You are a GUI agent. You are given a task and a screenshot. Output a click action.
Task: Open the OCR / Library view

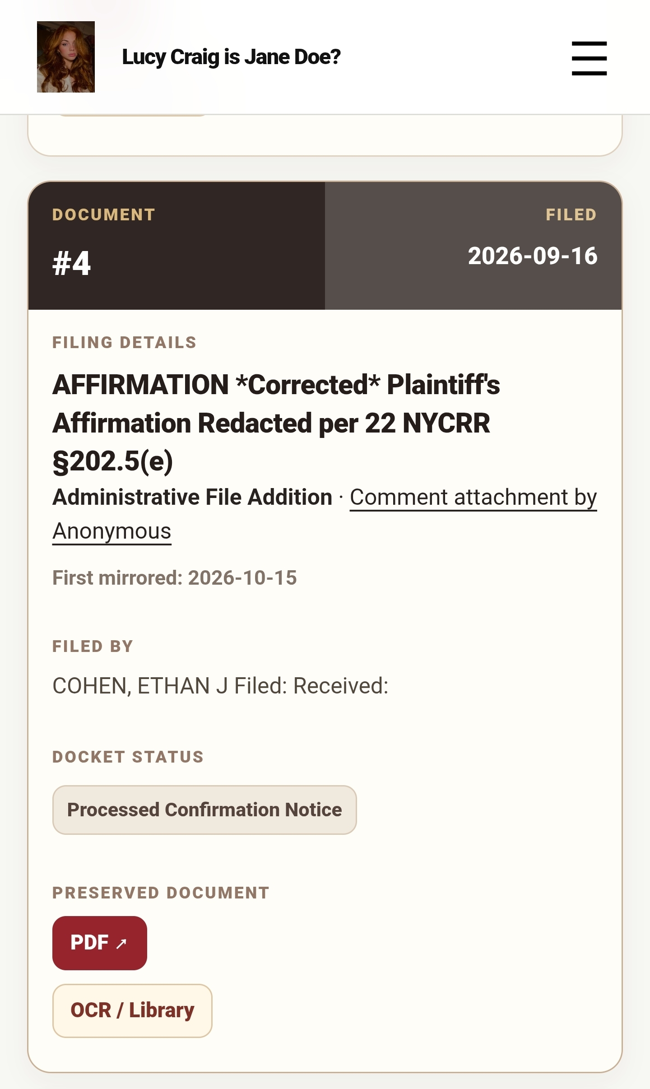(132, 1011)
